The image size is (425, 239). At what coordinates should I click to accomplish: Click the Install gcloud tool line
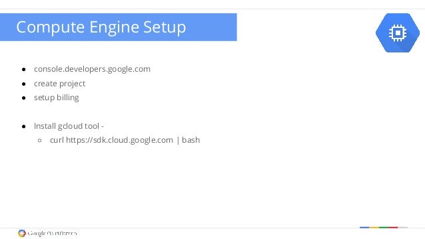point(69,126)
